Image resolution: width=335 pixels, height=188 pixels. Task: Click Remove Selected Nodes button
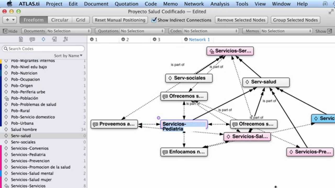241,20
